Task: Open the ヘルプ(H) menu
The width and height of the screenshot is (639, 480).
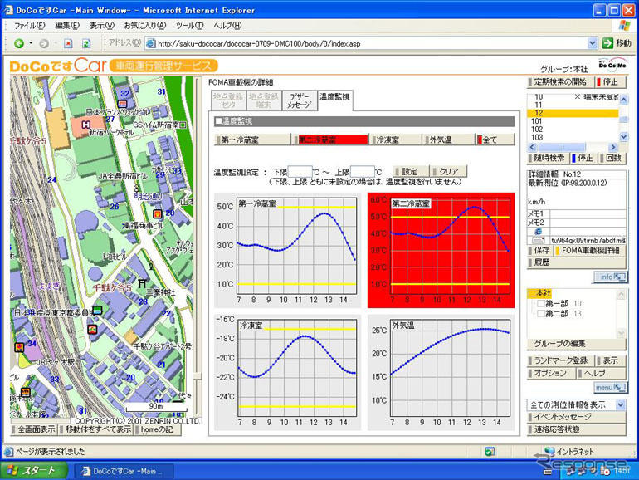Action: 227,25
